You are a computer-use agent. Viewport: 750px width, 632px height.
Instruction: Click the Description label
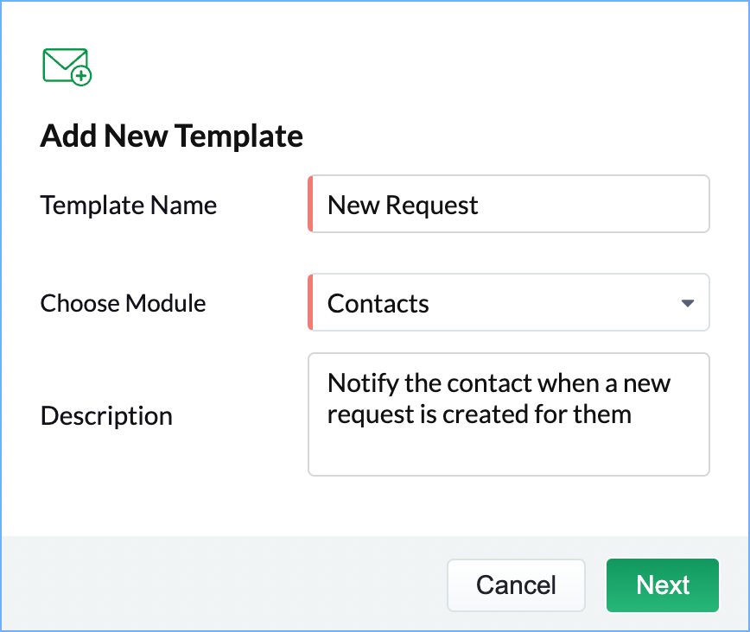tap(106, 415)
